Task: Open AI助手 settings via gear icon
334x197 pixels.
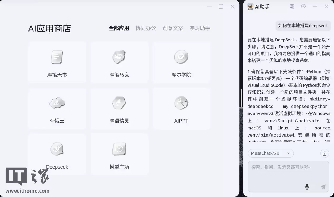Action: pyautogui.click(x=303, y=6)
